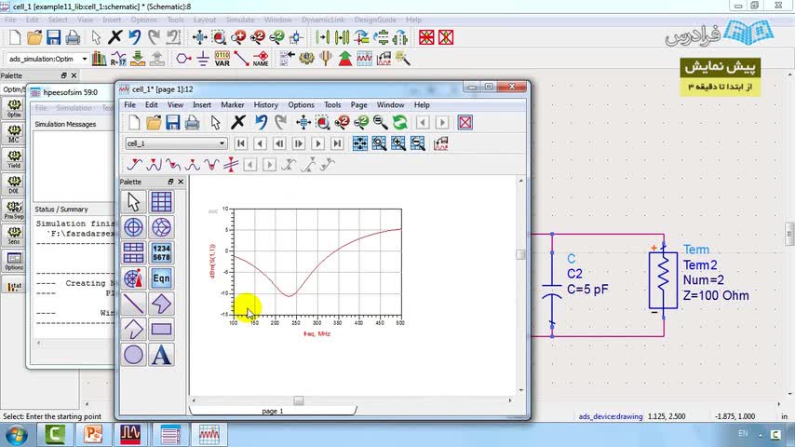Open PowerPoint from the taskbar
The width and height of the screenshot is (795, 447).
coord(93,435)
